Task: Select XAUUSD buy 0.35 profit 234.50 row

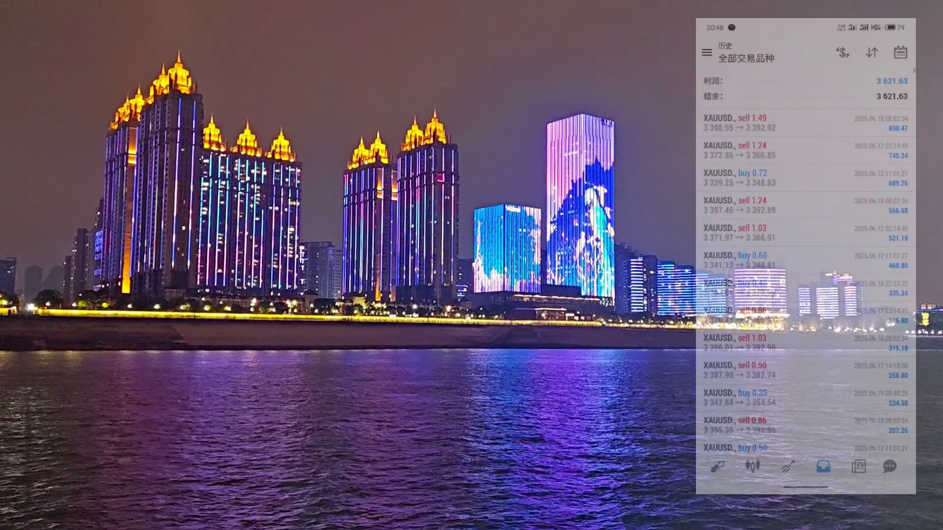Action: [x=805, y=397]
